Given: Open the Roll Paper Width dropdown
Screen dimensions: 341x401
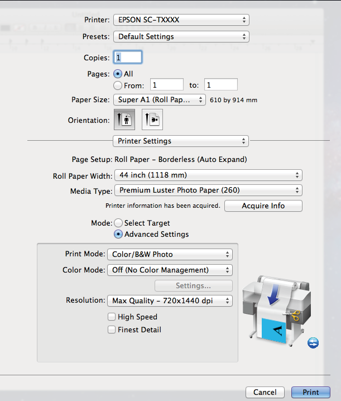Looking at the screenshot, I should coord(208,175).
